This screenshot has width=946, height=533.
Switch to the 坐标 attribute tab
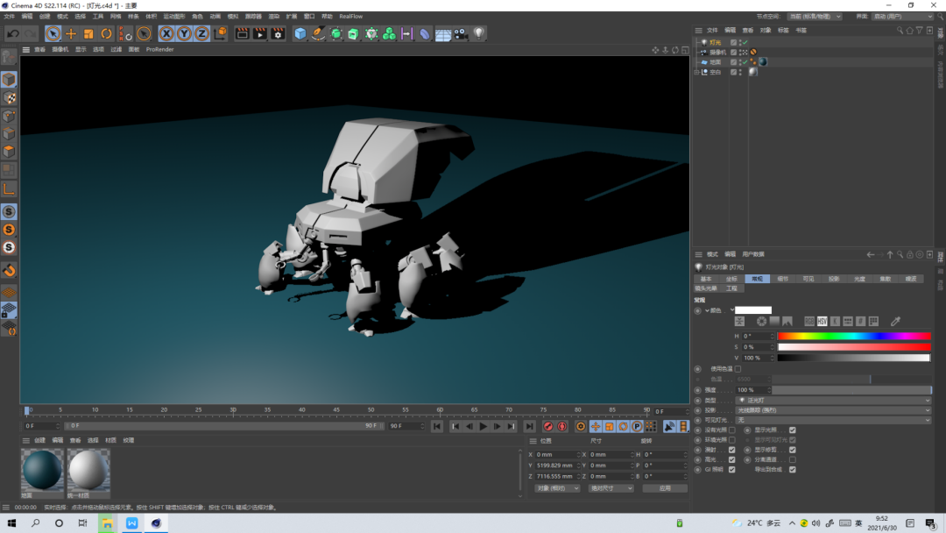[731, 279]
